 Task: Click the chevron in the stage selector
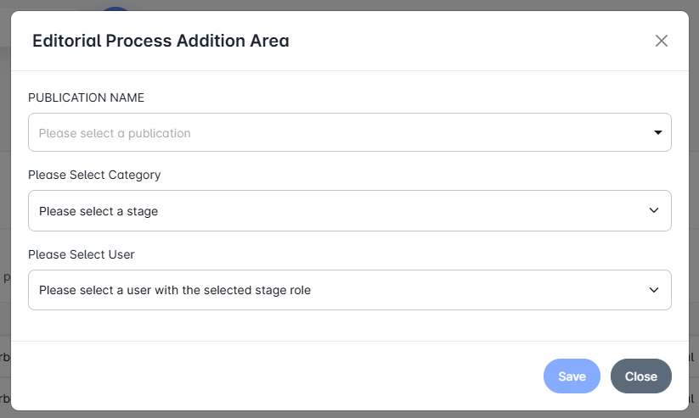[654, 211]
